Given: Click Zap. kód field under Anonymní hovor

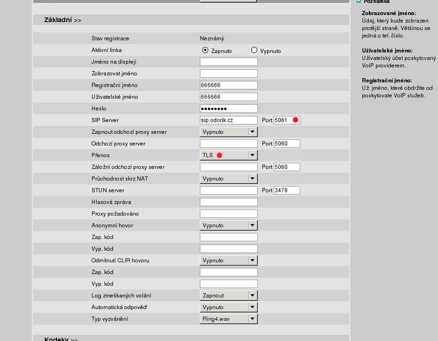Looking at the screenshot, I should (229, 237).
